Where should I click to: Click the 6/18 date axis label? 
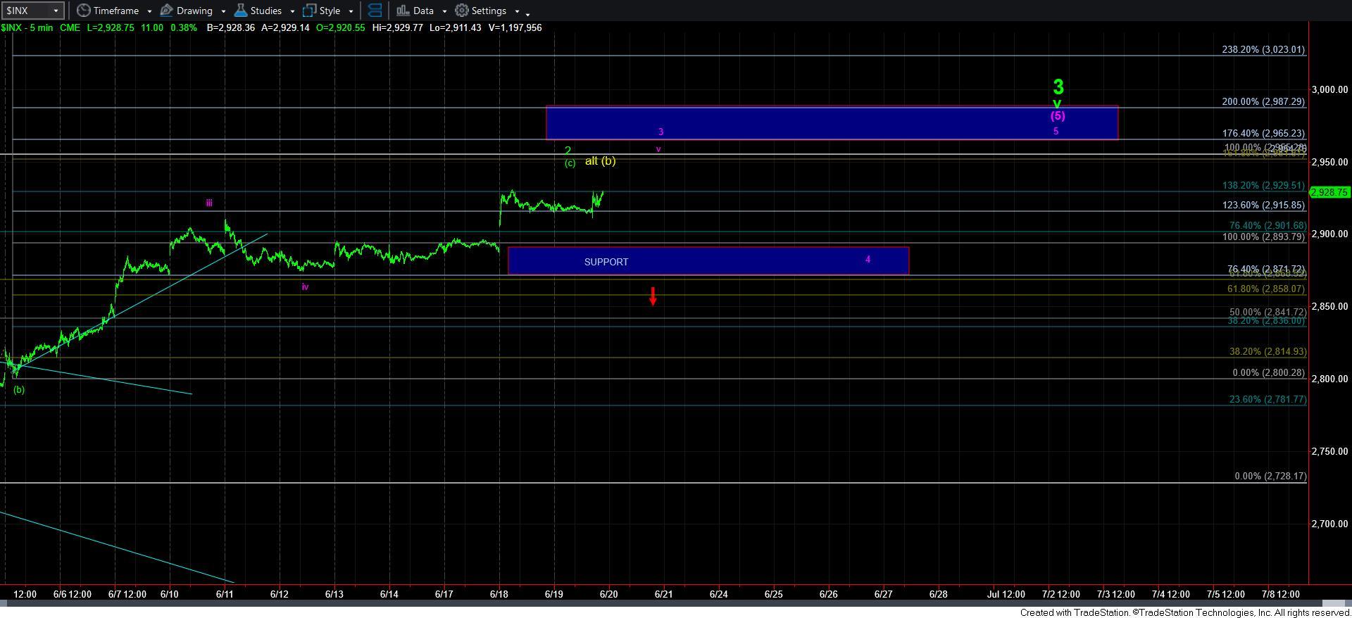tap(499, 594)
